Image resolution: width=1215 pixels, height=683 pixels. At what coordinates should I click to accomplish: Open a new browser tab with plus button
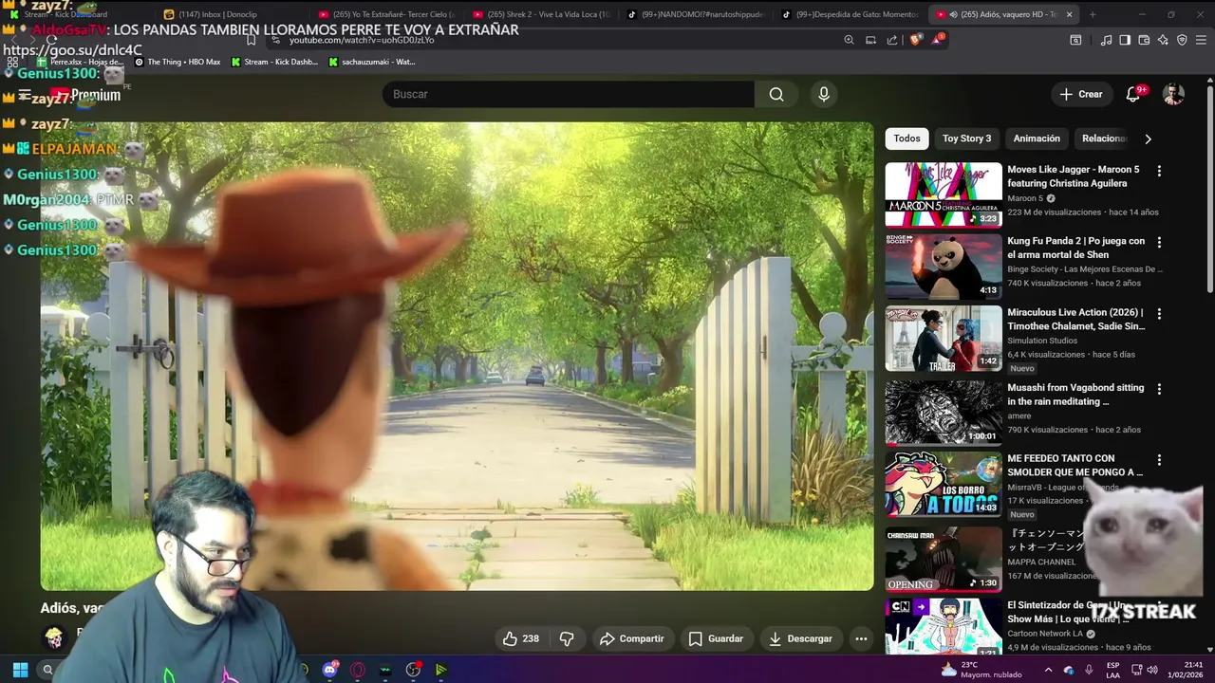(1093, 14)
